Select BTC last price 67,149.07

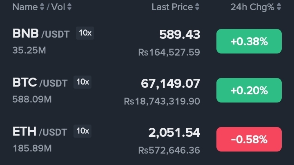coord(171,84)
